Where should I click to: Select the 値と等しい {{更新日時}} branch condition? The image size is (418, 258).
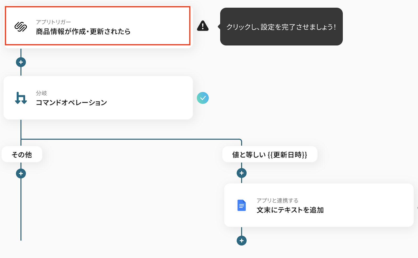click(x=270, y=155)
